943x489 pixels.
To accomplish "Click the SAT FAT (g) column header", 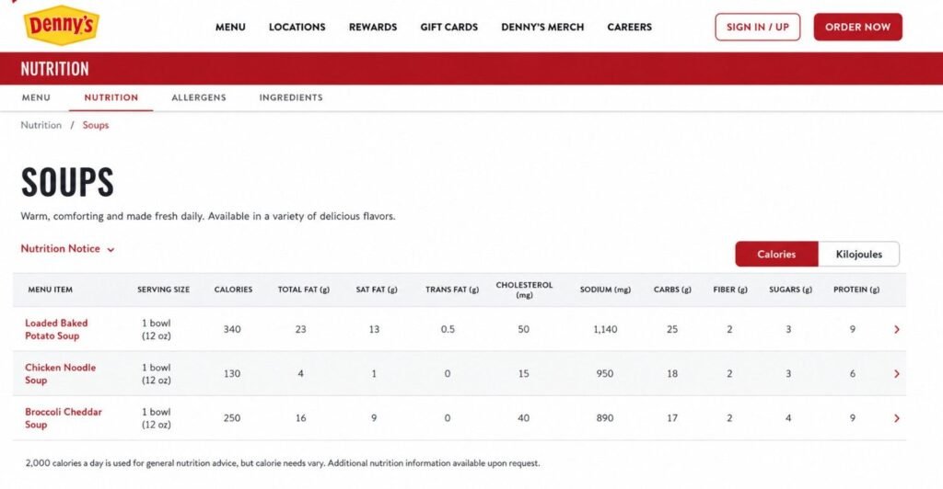I will tap(377, 290).
